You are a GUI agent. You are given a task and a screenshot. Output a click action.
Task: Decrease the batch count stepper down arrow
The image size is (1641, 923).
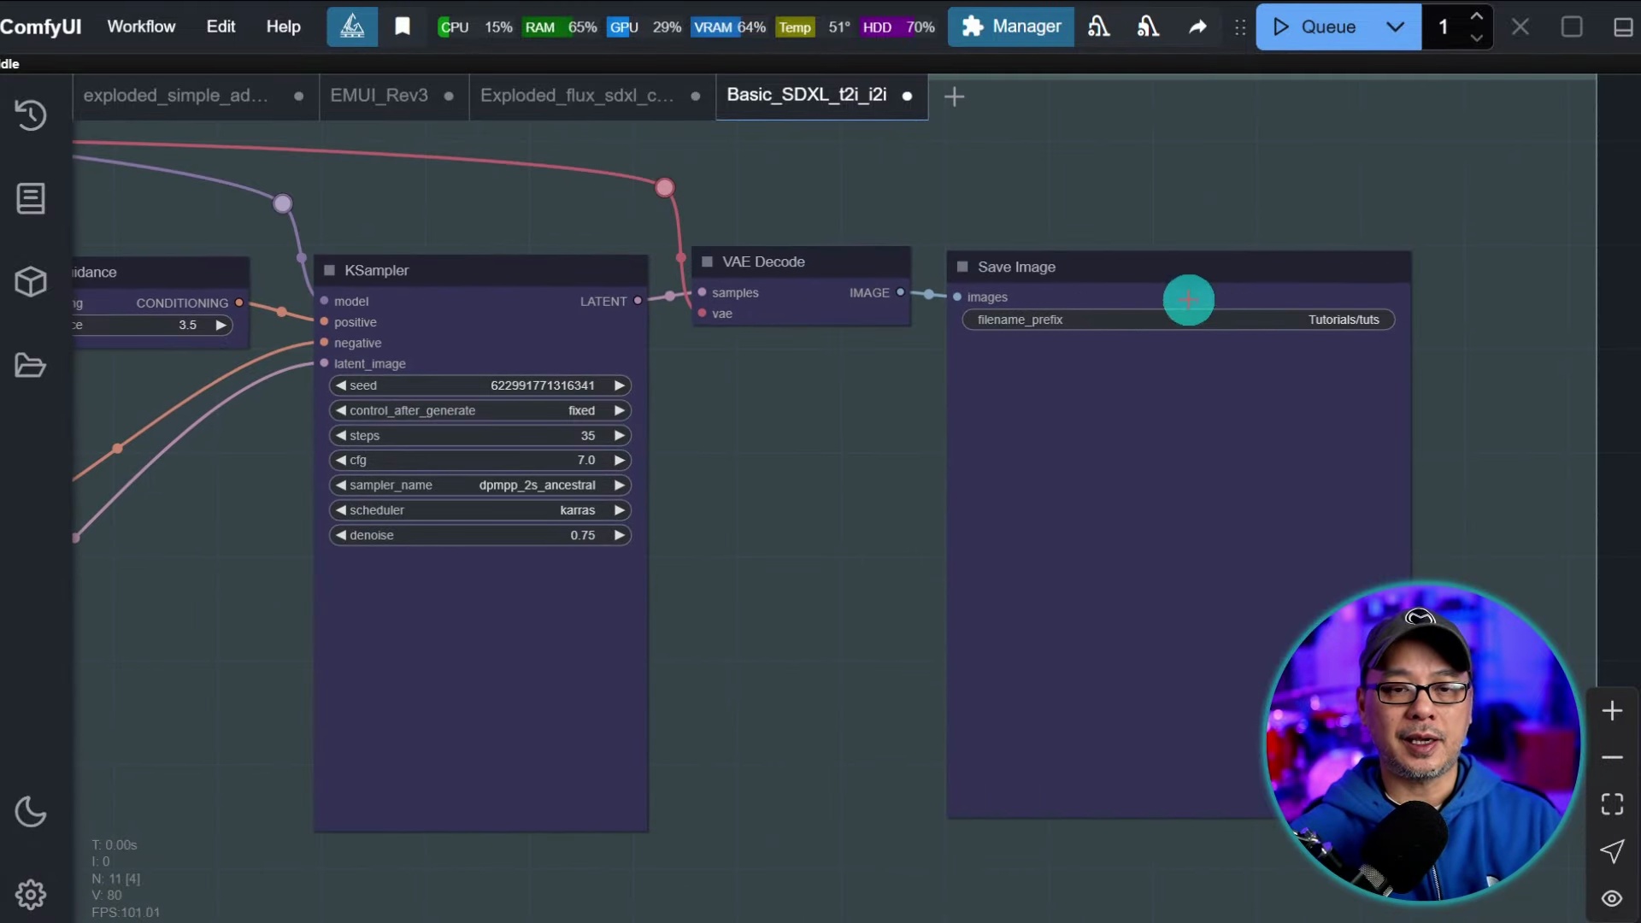tap(1476, 38)
